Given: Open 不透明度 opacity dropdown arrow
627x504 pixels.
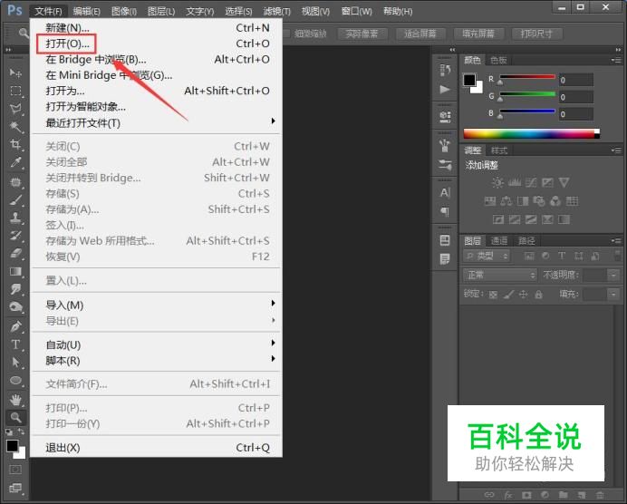Looking at the screenshot, I should click(613, 275).
